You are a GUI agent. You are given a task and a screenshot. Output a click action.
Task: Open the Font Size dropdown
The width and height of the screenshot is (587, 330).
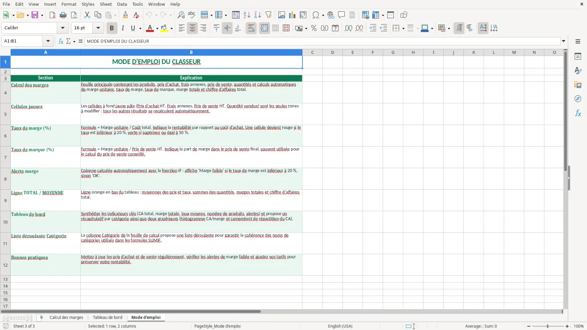pos(98,28)
